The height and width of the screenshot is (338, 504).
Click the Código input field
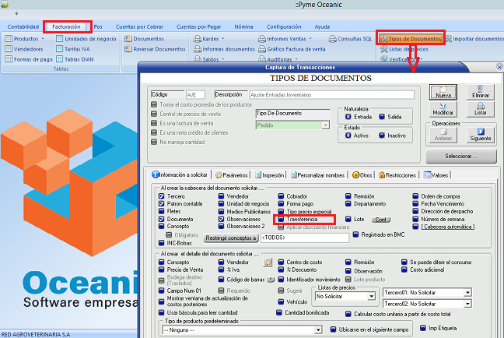(195, 95)
